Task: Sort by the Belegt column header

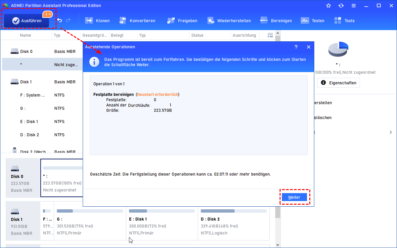Action: tap(117, 35)
